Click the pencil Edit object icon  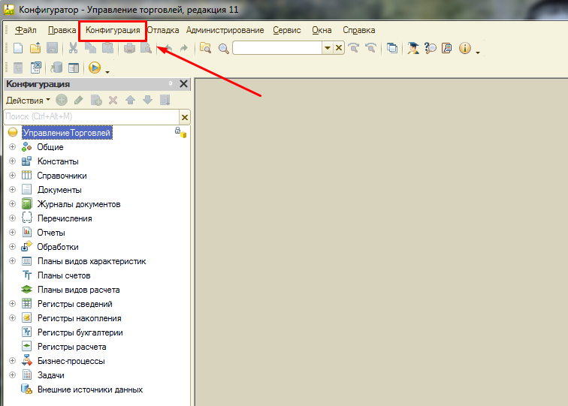(x=79, y=101)
